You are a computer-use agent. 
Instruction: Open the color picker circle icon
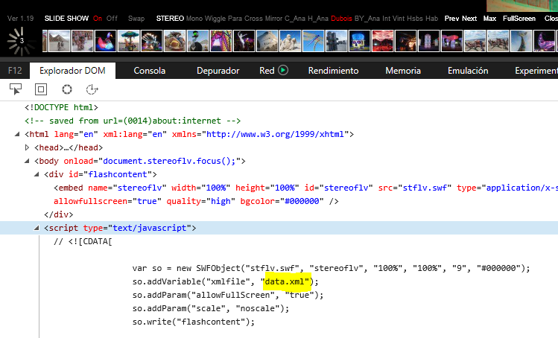tap(66, 89)
